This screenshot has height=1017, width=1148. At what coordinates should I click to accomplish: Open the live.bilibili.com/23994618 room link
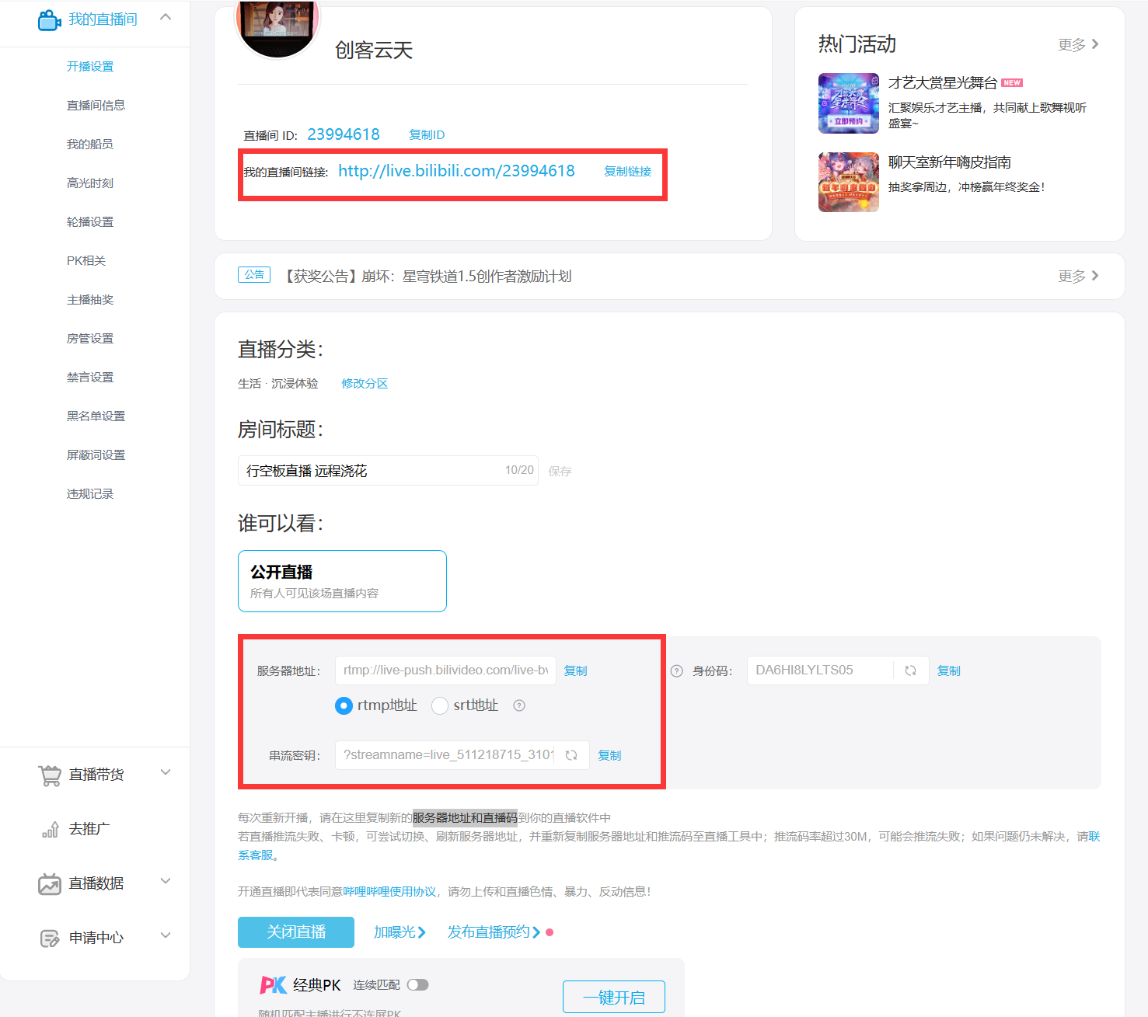tap(456, 171)
